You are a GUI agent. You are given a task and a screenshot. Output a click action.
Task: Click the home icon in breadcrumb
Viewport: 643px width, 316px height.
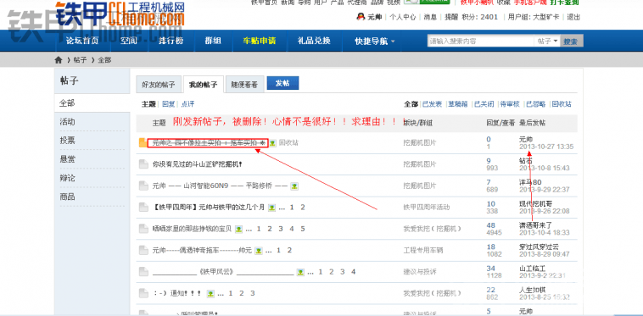pyautogui.click(x=59, y=60)
